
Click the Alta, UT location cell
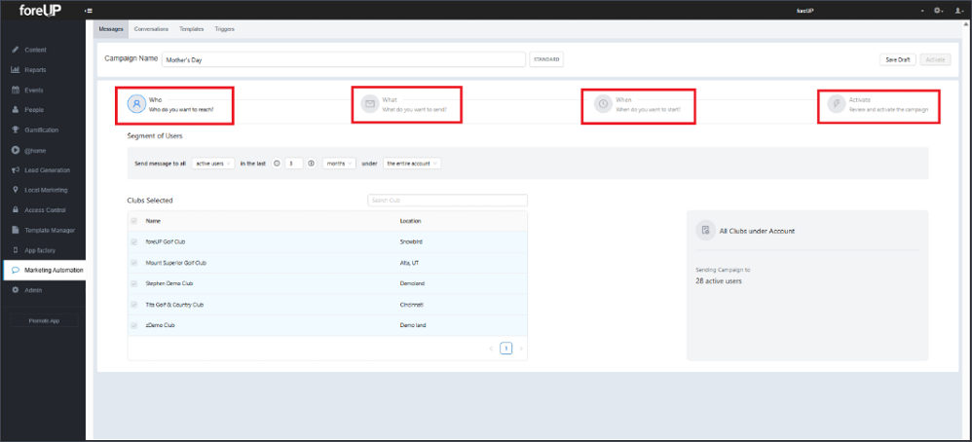click(x=410, y=263)
